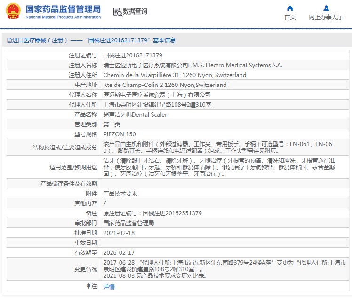Select address Chemin de la Vuarpillière 31

click(175, 75)
